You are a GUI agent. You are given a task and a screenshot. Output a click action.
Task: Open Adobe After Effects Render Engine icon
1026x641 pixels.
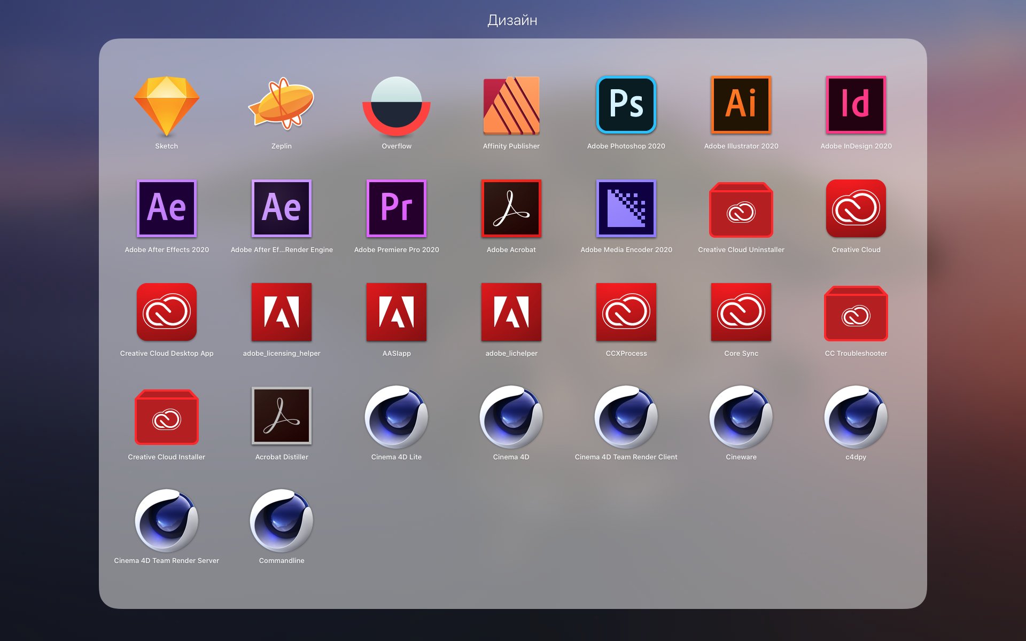coord(282,208)
